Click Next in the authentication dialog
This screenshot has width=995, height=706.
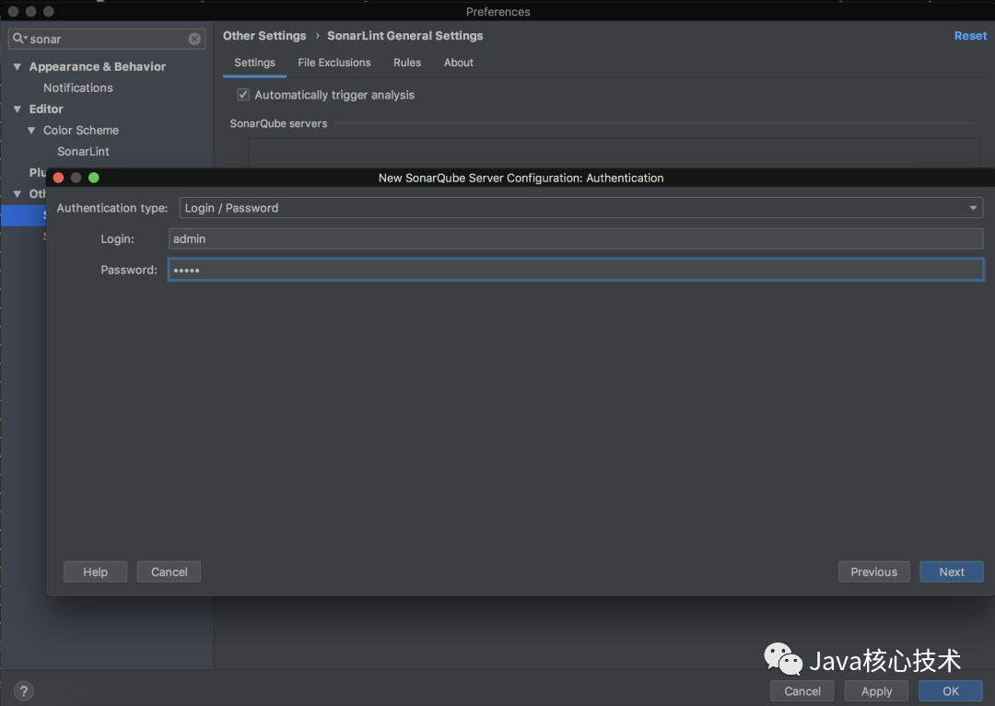pyautogui.click(x=951, y=572)
